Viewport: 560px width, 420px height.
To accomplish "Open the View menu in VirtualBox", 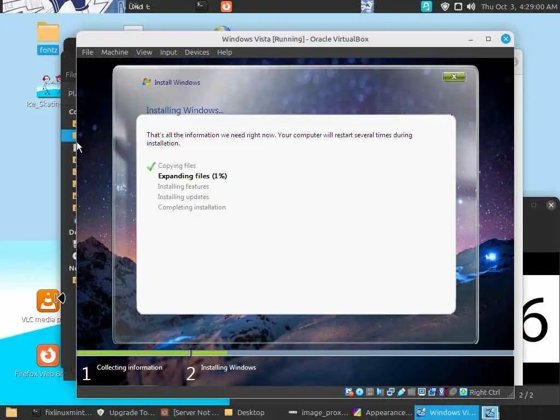I will click(144, 52).
